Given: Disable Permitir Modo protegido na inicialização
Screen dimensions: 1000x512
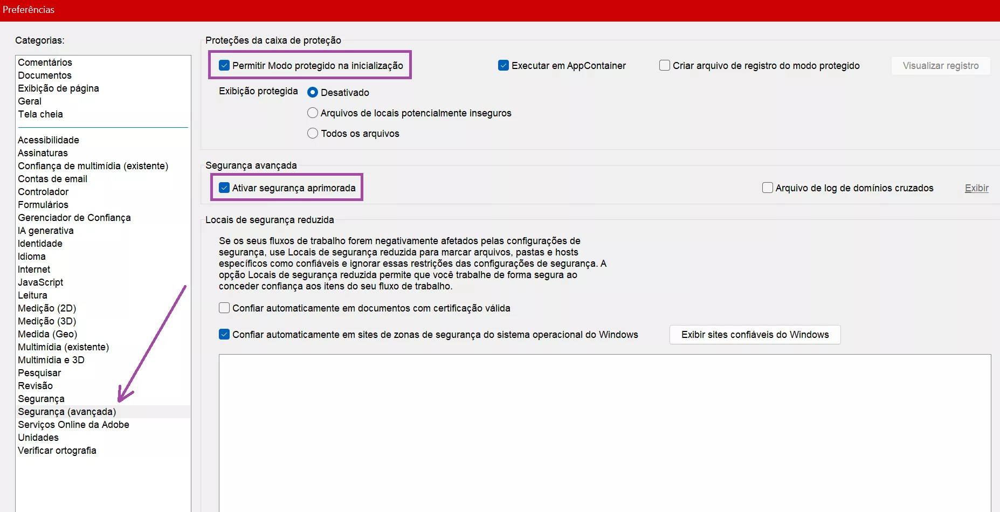Looking at the screenshot, I should coord(224,65).
